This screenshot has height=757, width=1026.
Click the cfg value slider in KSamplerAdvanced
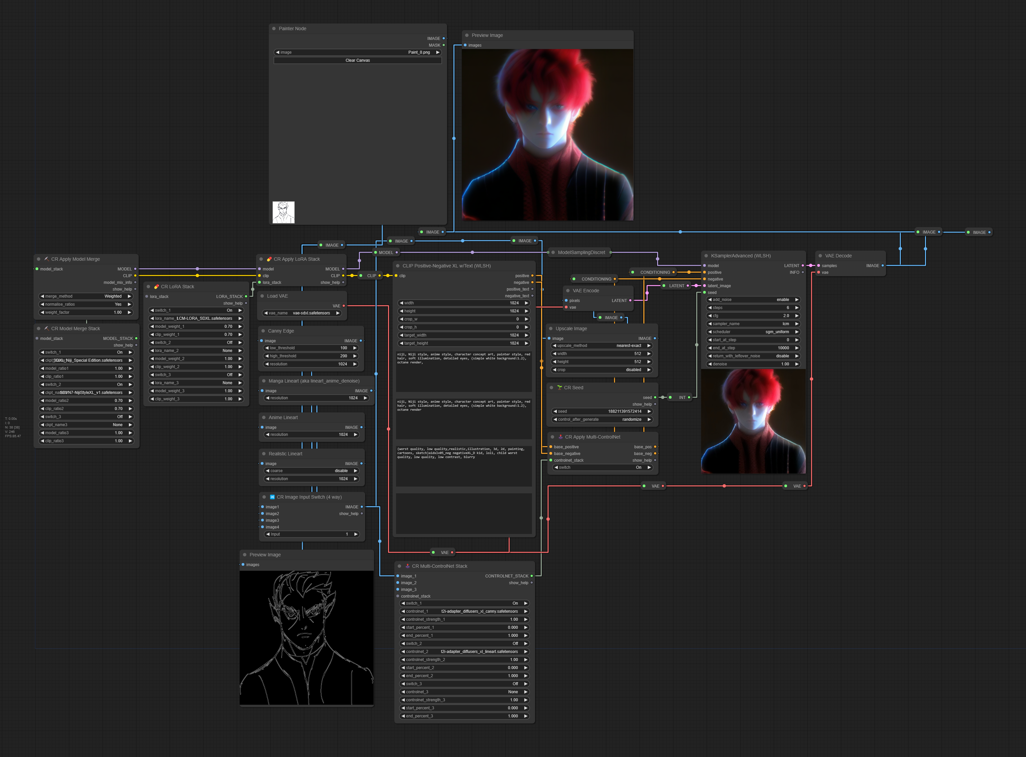click(x=753, y=316)
